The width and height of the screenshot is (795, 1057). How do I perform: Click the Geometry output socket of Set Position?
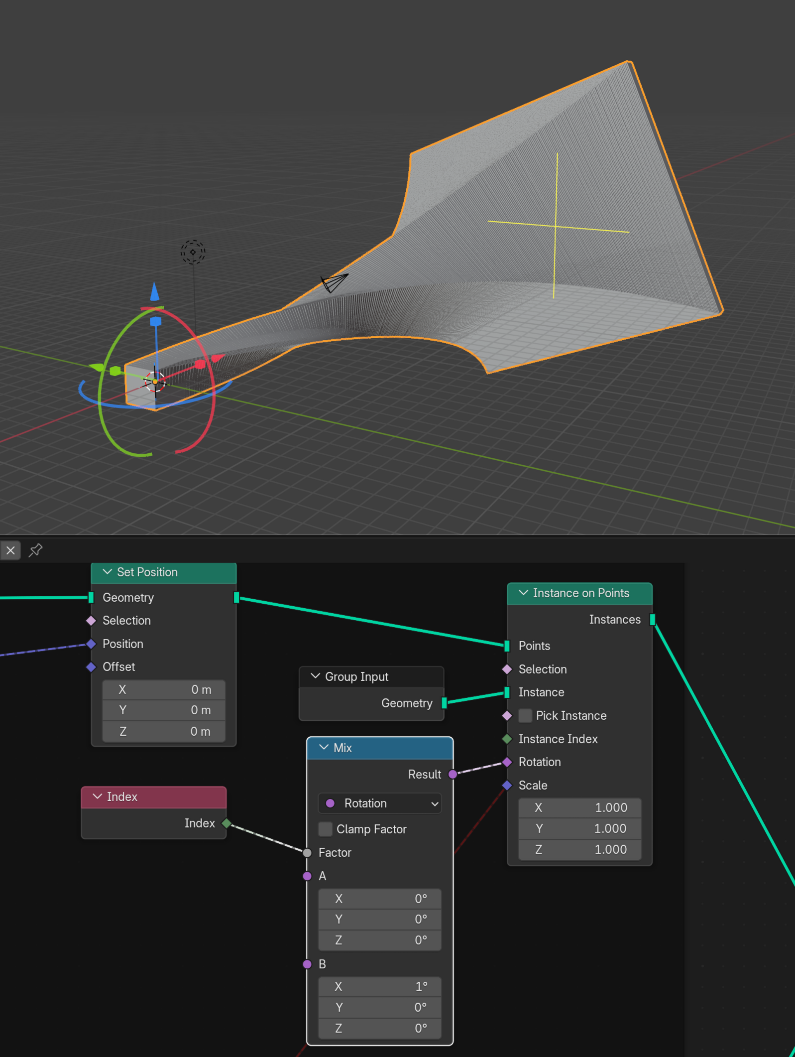[x=236, y=597]
